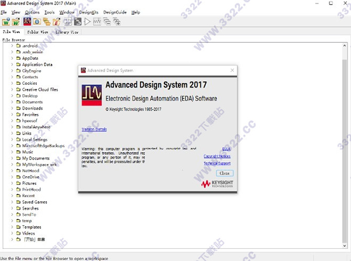Open the Copyright Notices link
The height and width of the screenshot is (261, 351).
click(217, 156)
